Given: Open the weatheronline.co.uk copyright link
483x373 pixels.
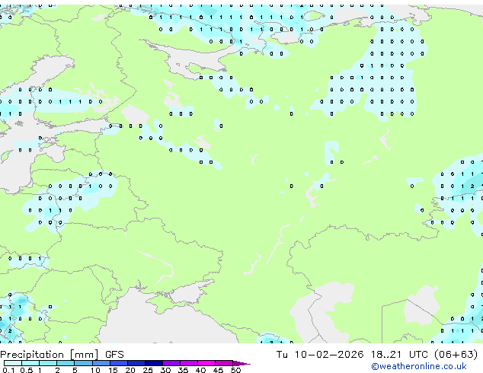Looking at the screenshot, I should point(418,366).
